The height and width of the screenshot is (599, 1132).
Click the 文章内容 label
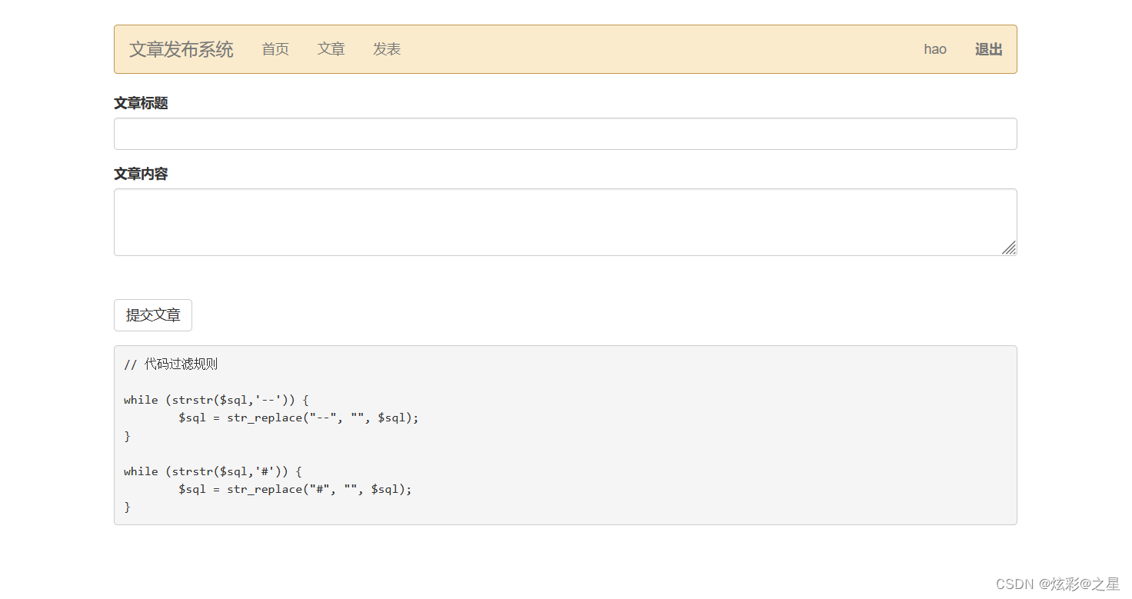(141, 174)
